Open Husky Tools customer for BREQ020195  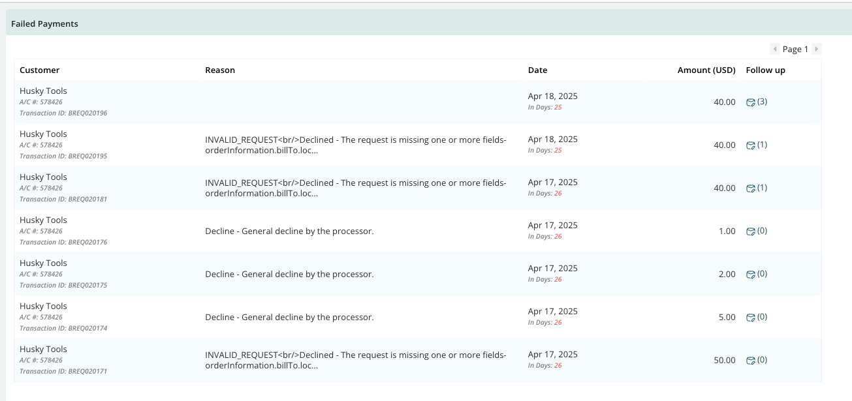click(x=43, y=134)
